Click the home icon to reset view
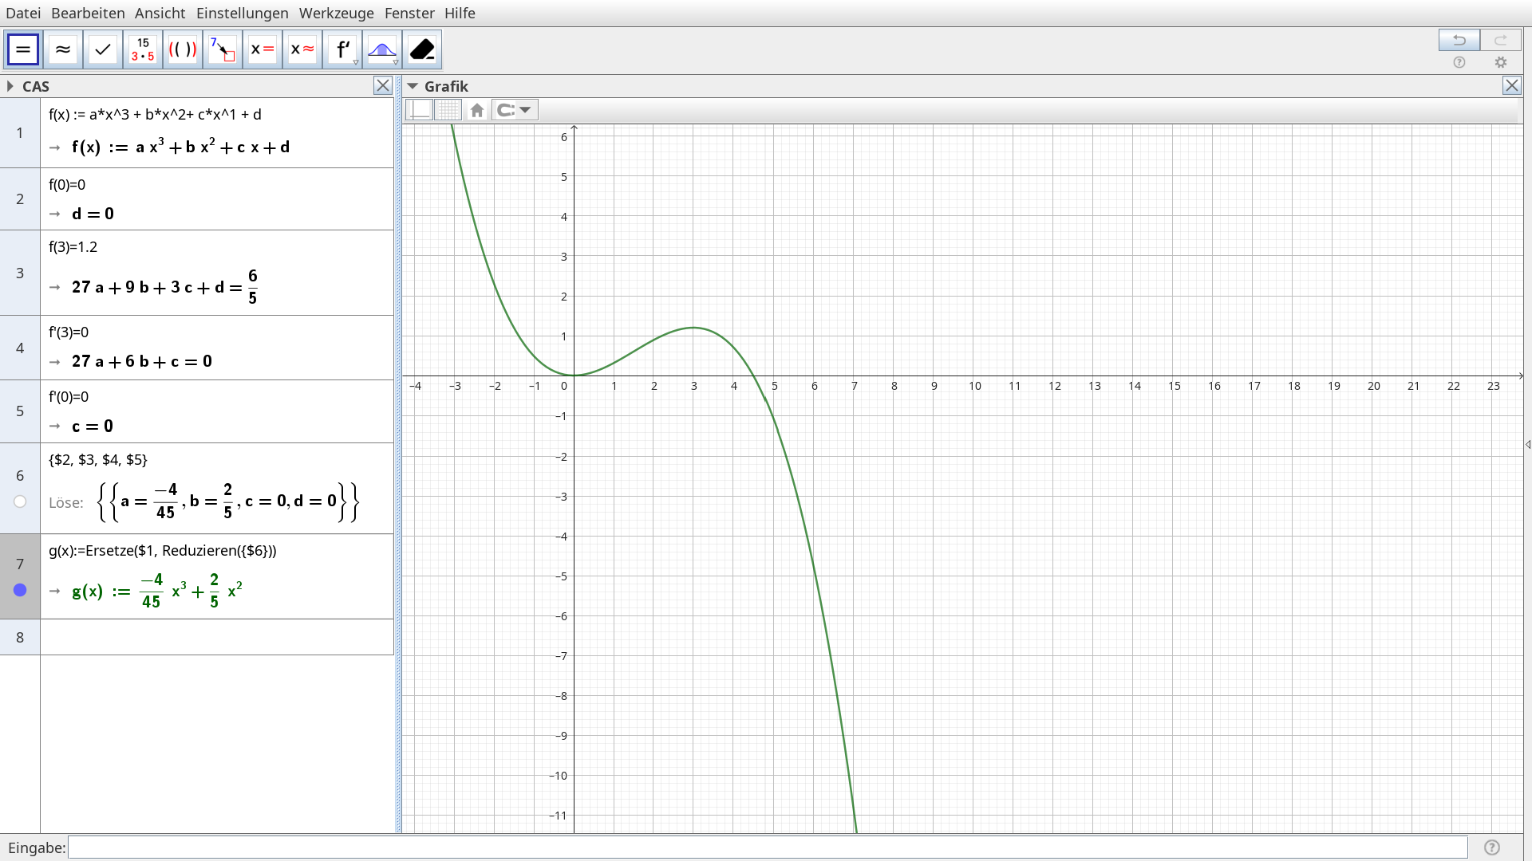 [x=477, y=110]
